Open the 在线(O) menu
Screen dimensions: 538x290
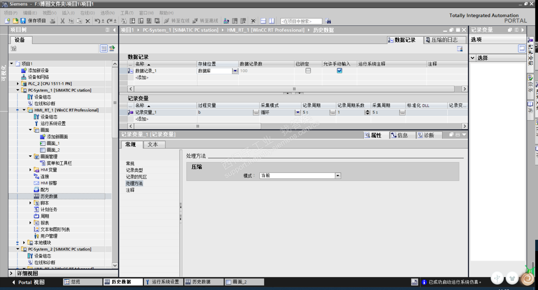[88, 13]
